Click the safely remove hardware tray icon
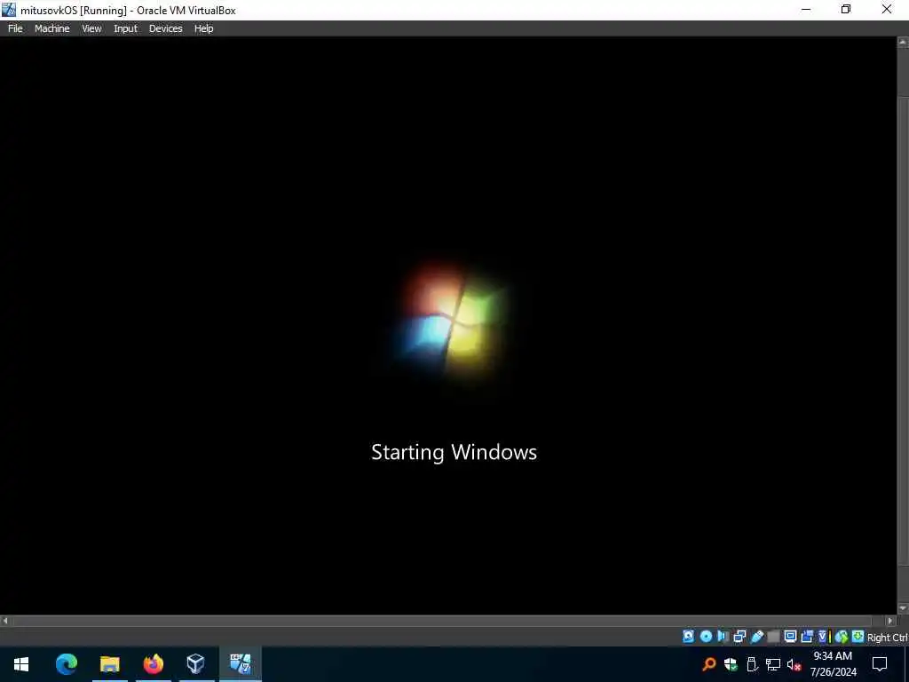 pos(752,664)
